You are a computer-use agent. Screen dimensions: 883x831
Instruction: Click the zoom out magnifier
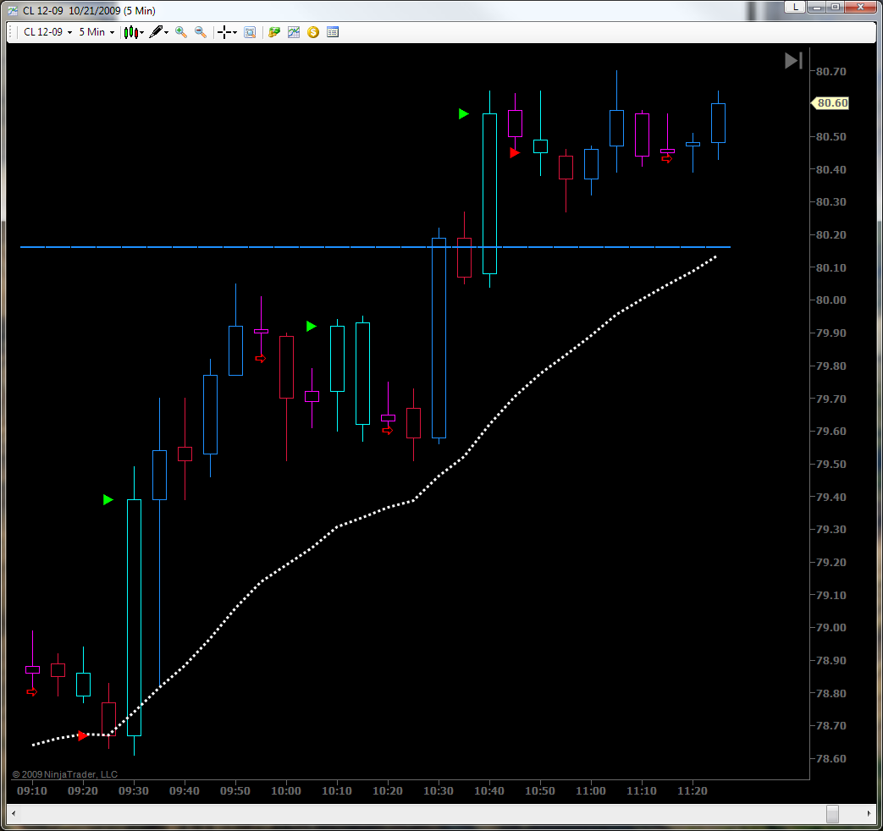pyautogui.click(x=201, y=32)
